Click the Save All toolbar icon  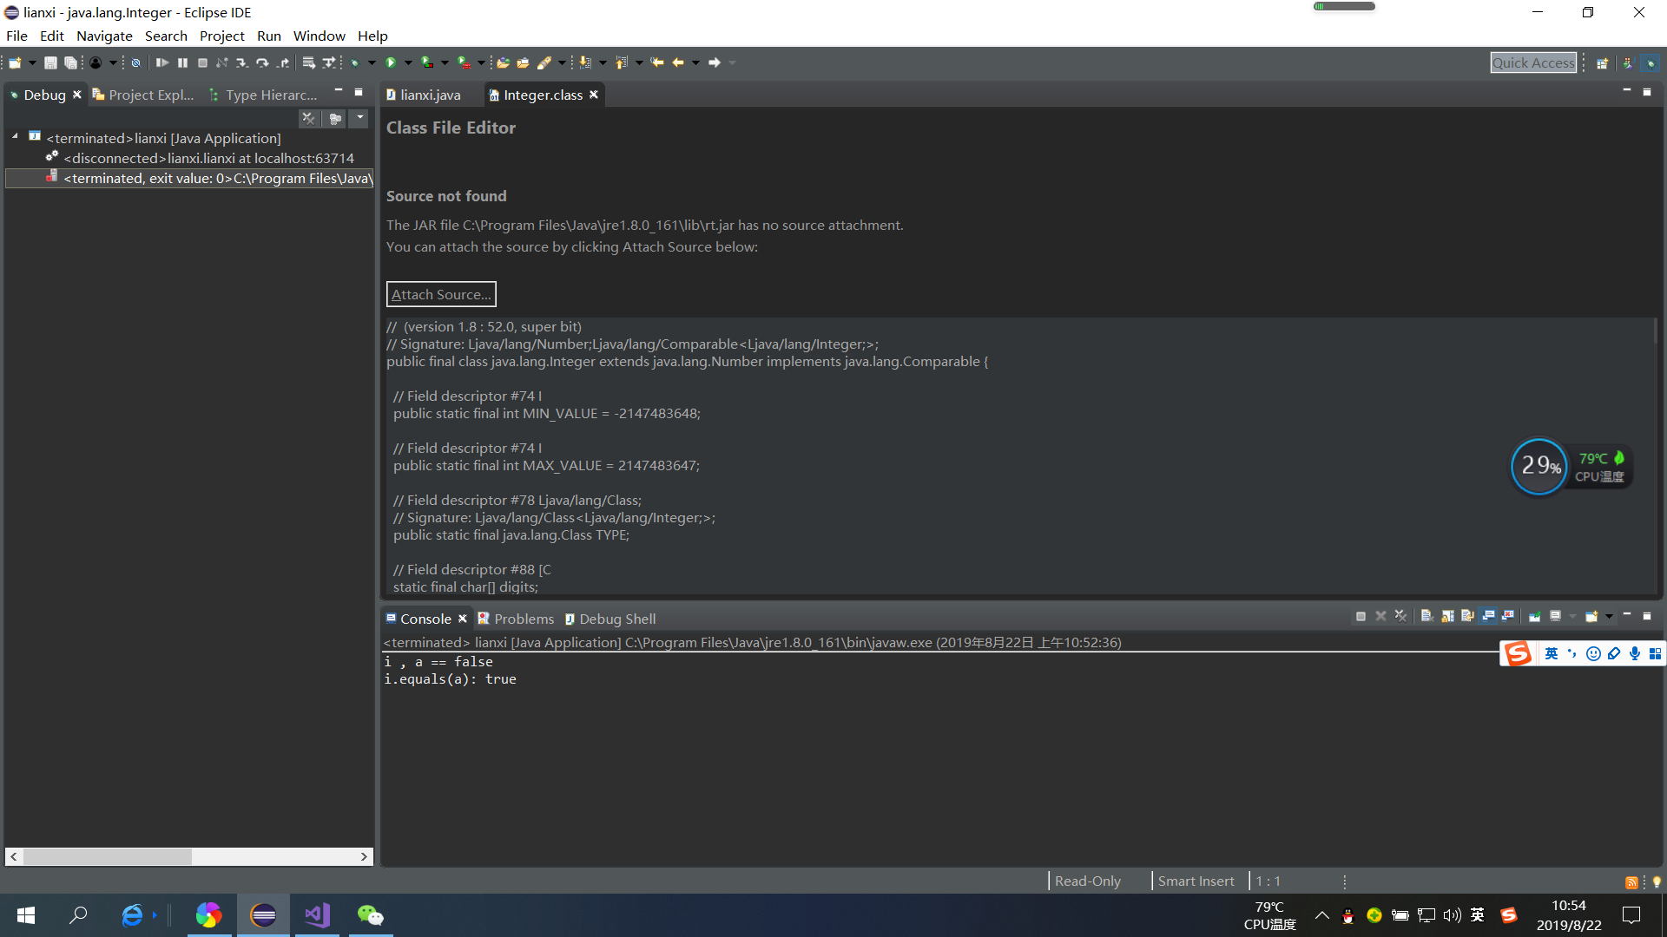tap(71, 62)
